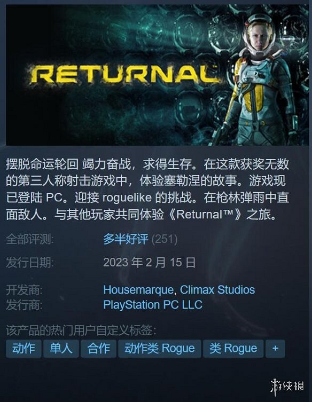Click the release date 2023 年 2 月 15 日

(x=150, y=263)
